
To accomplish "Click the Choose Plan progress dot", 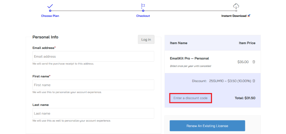I will tap(50, 11).
